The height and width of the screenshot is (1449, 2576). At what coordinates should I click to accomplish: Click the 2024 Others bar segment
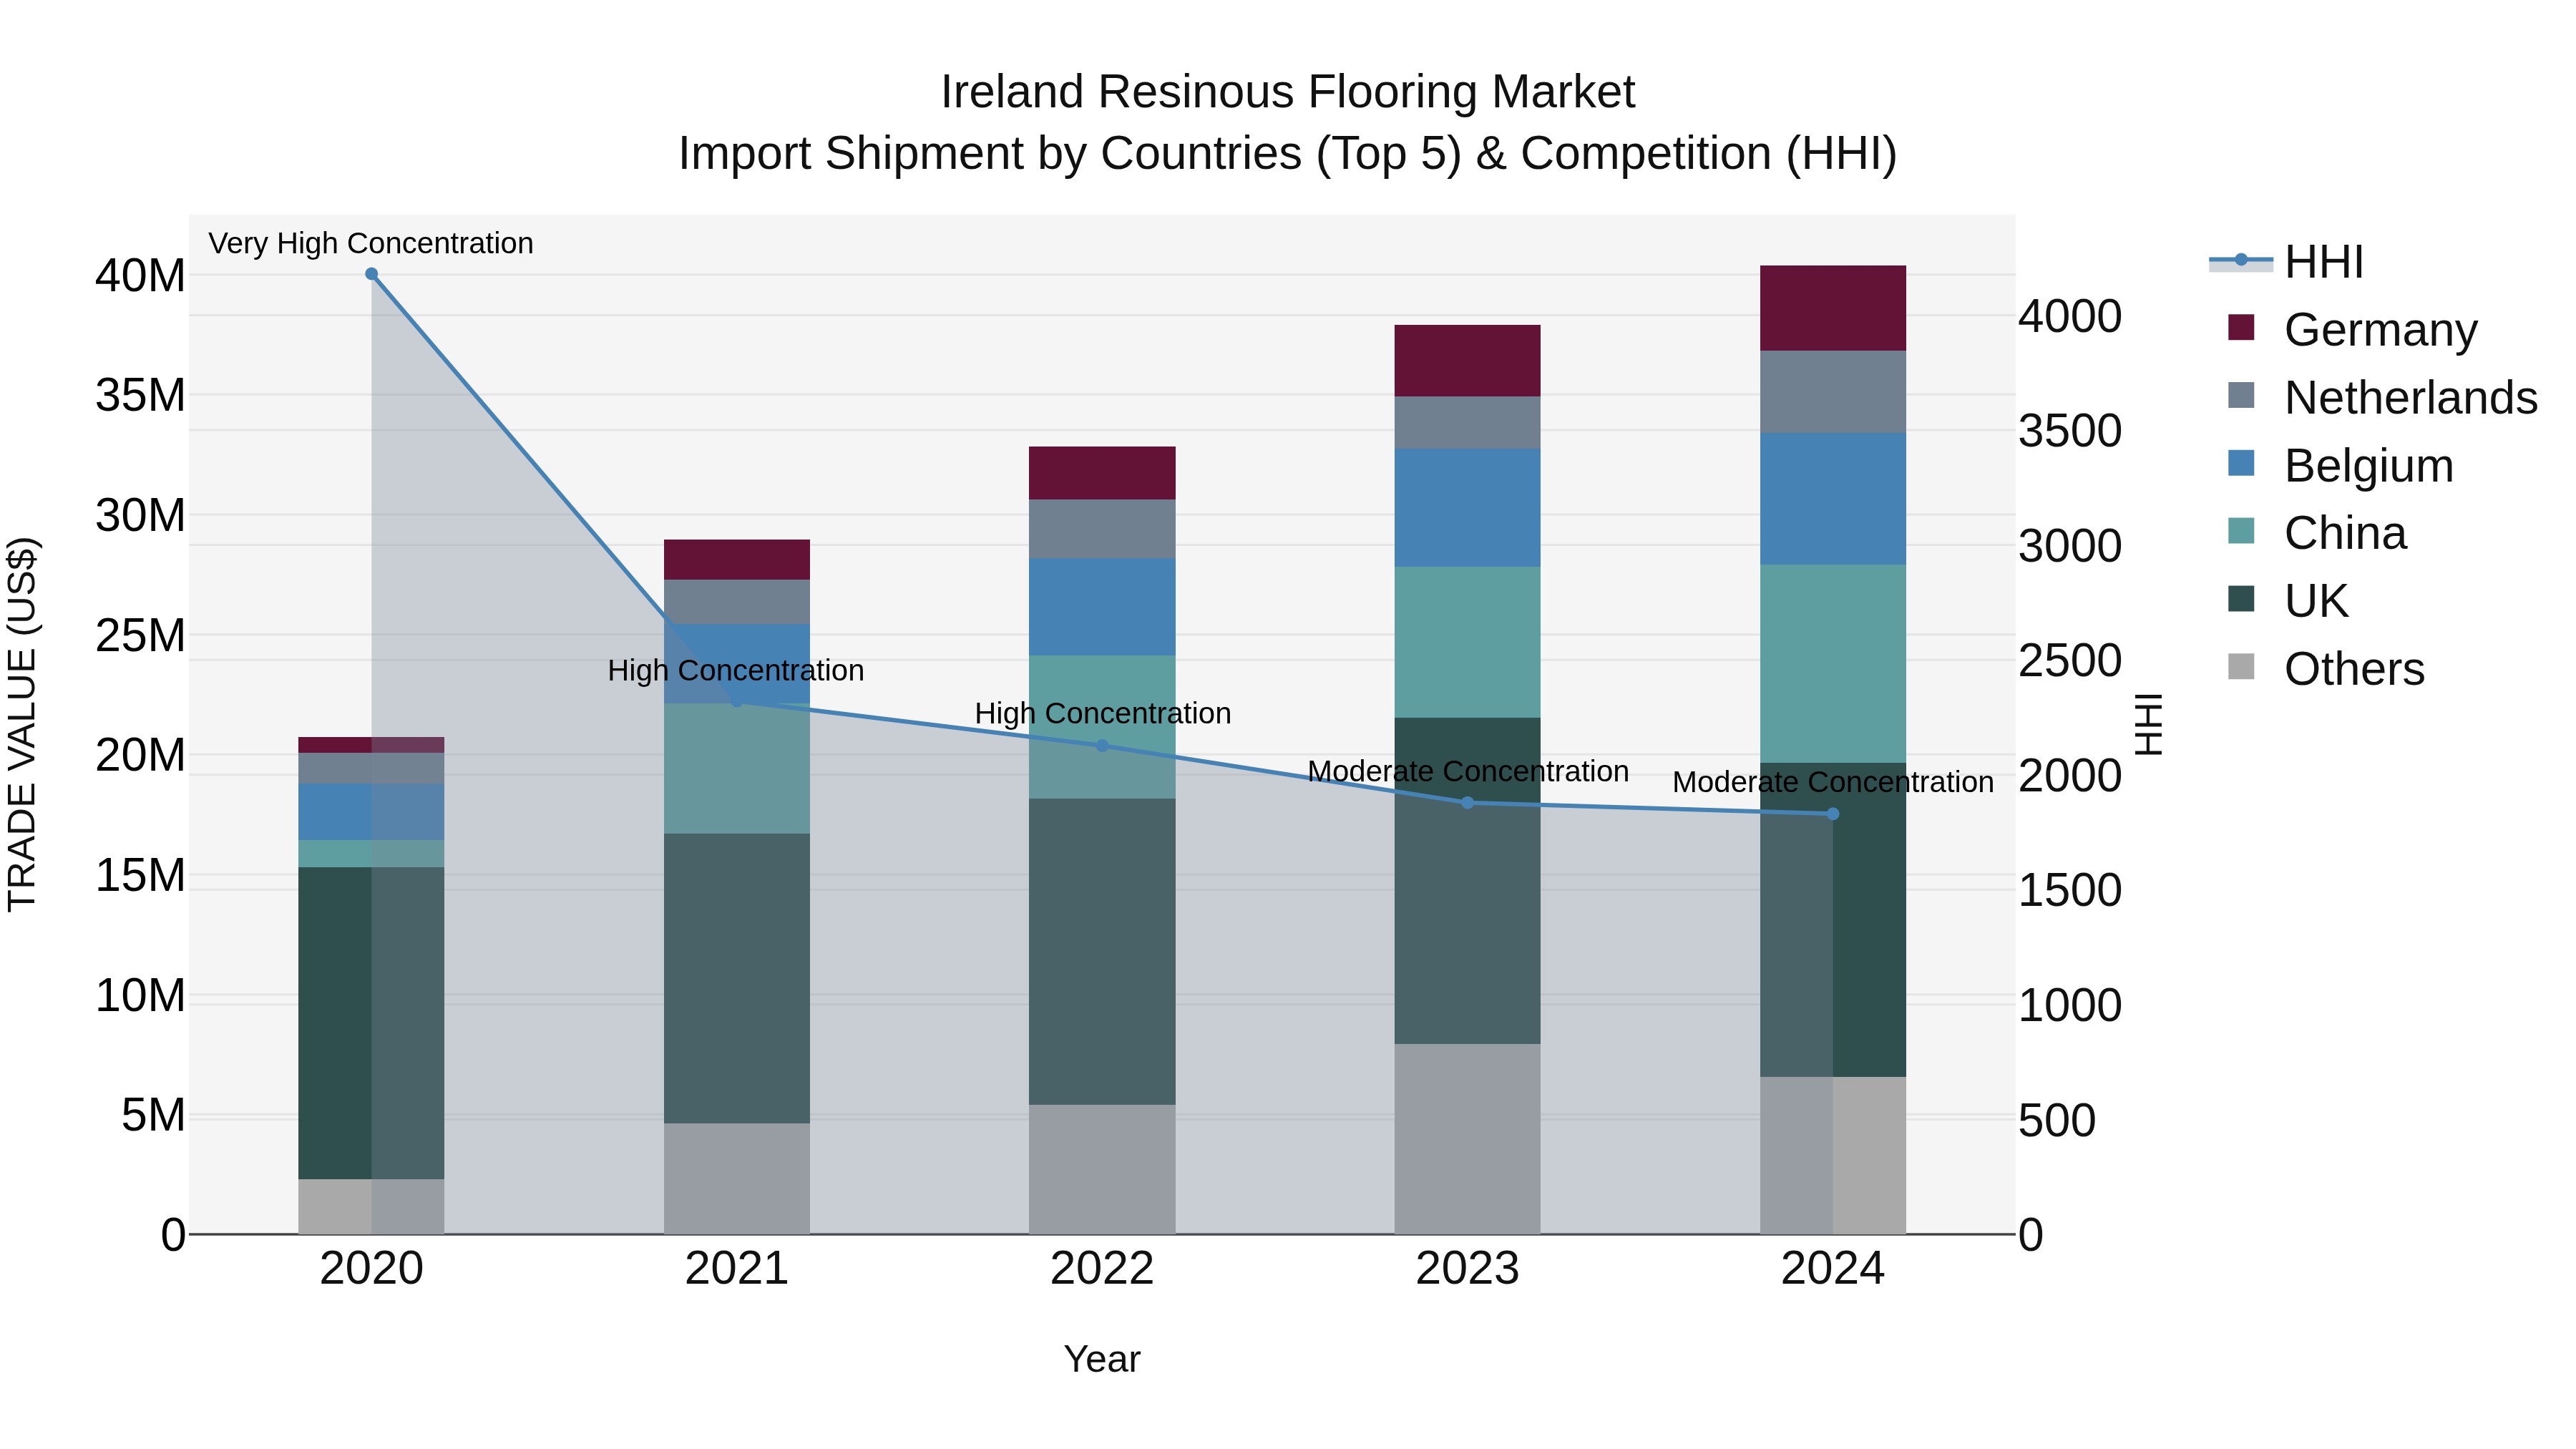[x=1833, y=1155]
